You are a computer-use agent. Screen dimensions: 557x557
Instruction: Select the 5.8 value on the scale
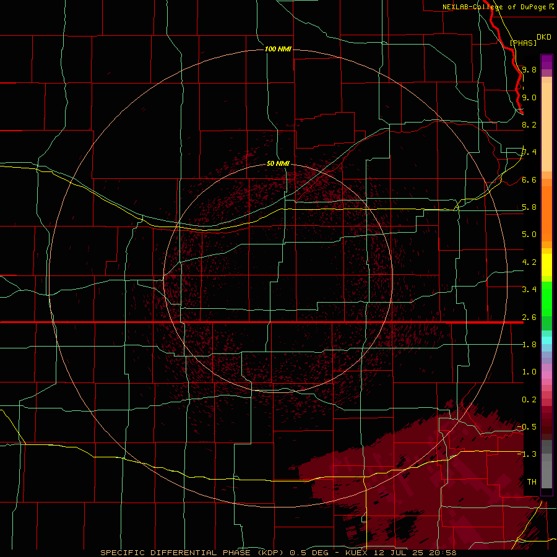529,207
